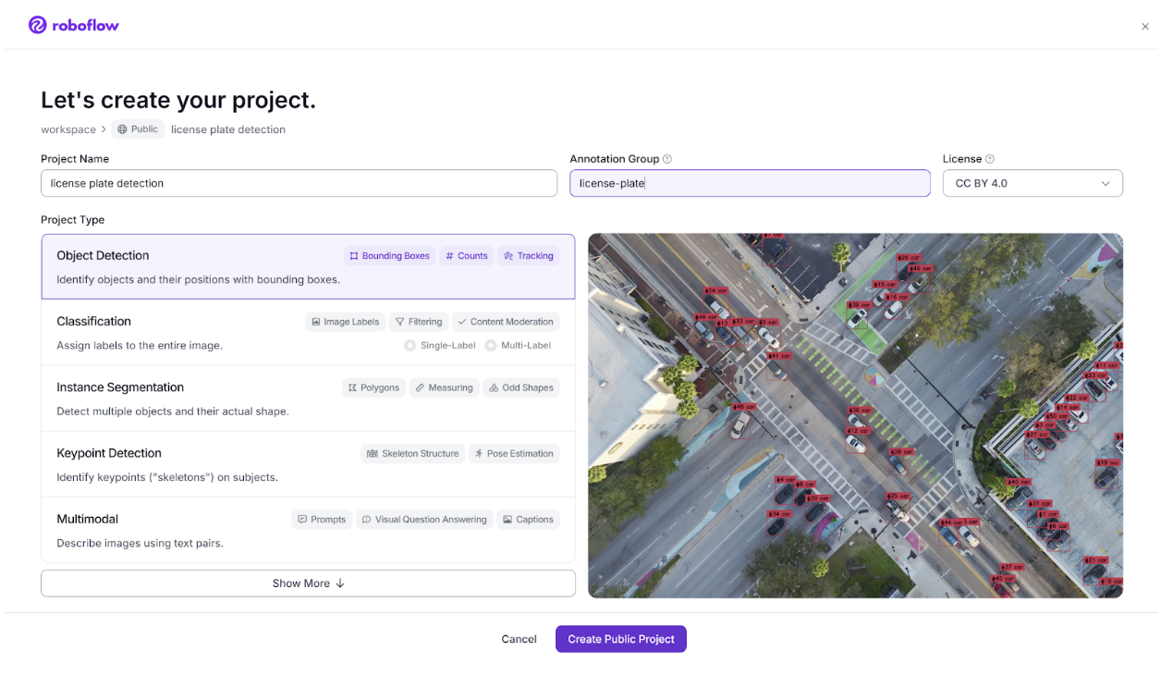Click the 'Let's create your project.' heading
Screen dimensions: 1161x675
pos(178,100)
